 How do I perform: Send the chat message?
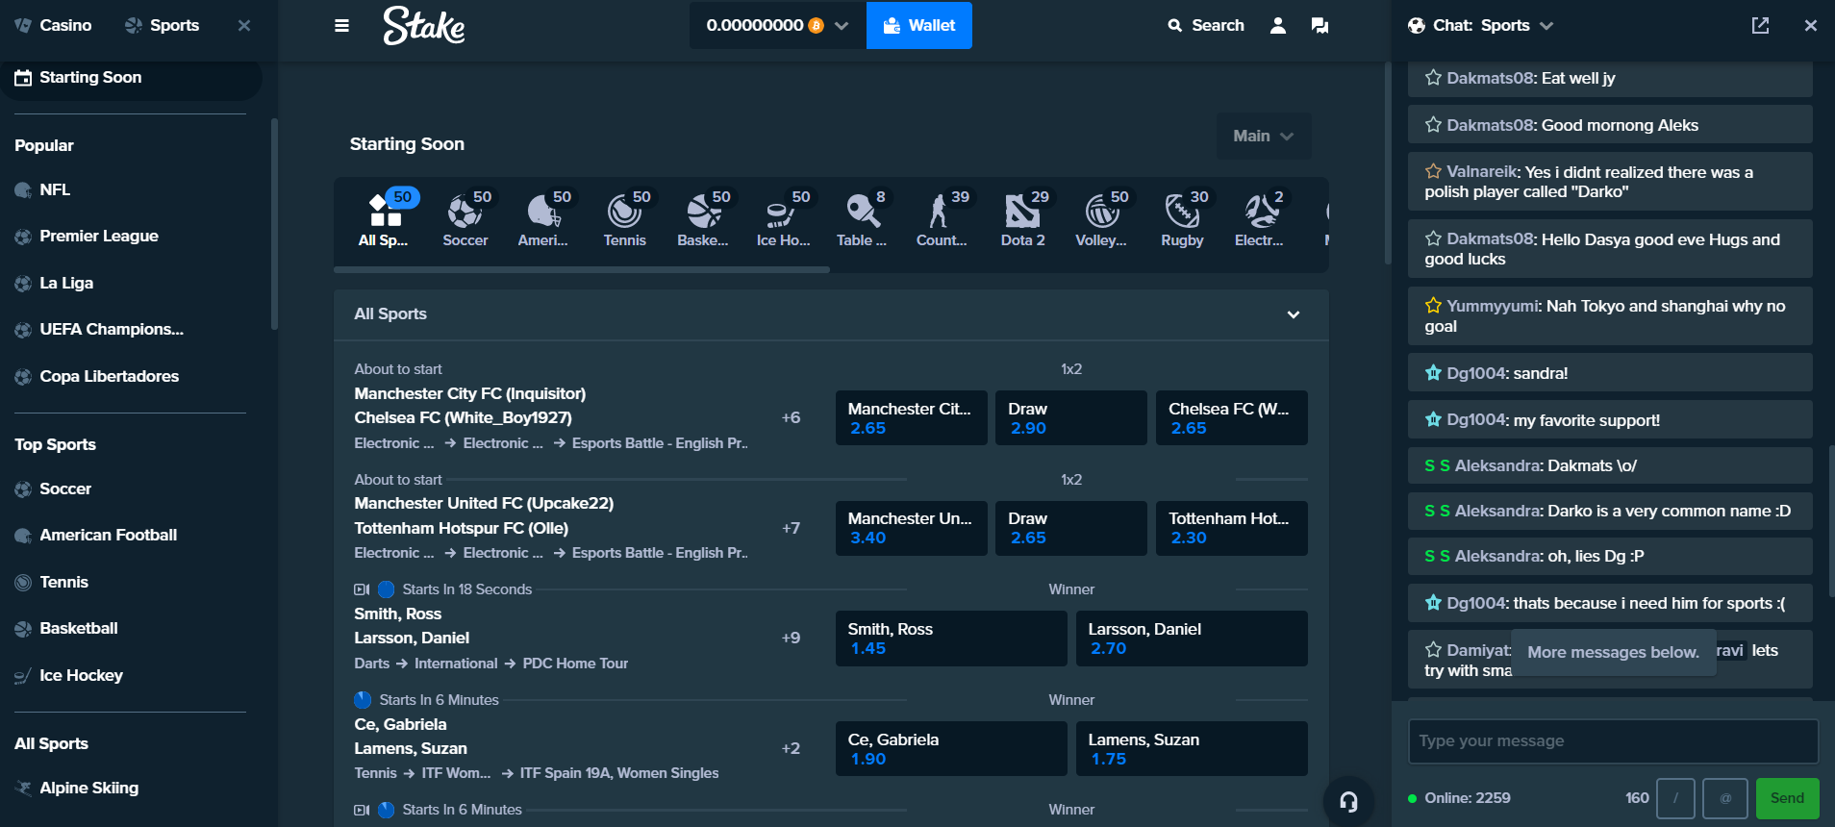click(x=1787, y=798)
